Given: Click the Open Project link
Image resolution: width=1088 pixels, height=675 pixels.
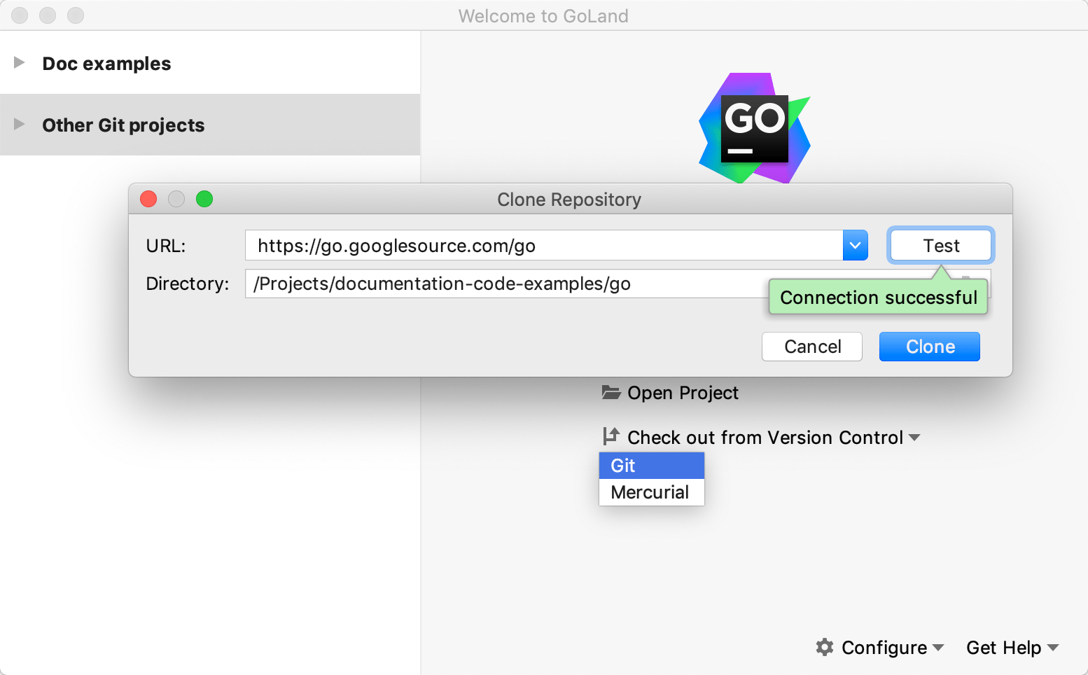Looking at the screenshot, I should point(683,393).
